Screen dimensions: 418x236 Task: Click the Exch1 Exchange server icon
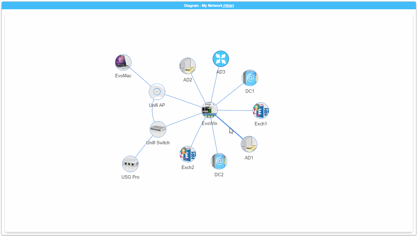click(261, 111)
